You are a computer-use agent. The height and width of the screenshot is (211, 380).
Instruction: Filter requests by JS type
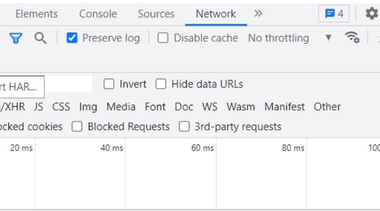(x=38, y=107)
